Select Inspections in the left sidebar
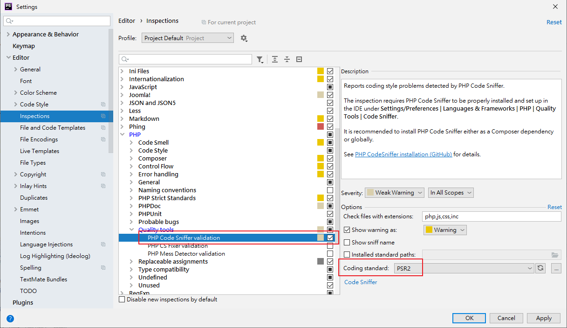Viewport: 567px width, 328px height. click(34, 116)
